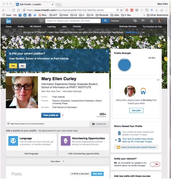This screenshot has height=179, width=171.
Task: Open Twitter bookmark icon
Action: [35, 15]
